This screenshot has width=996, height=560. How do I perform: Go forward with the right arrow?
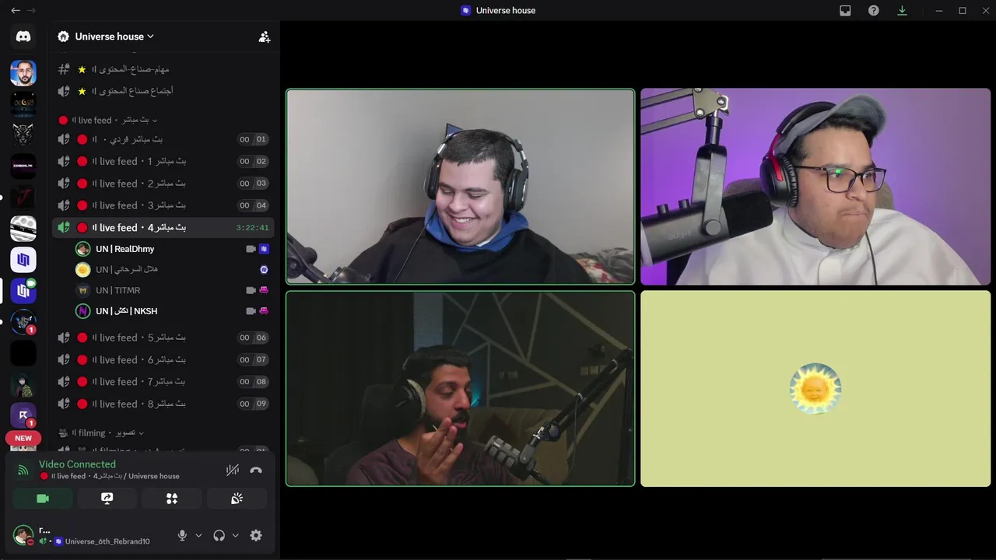click(x=31, y=10)
